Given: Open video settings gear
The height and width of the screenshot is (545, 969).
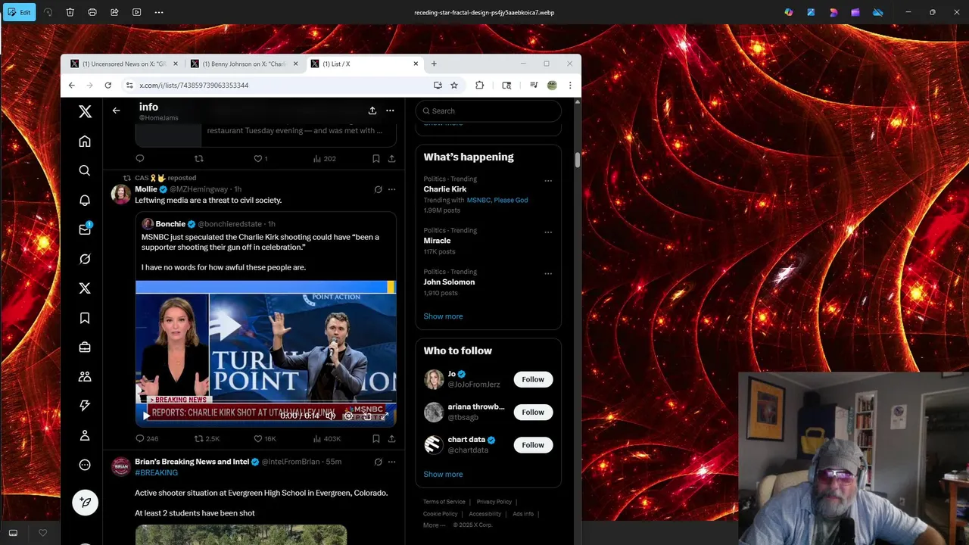Looking at the screenshot, I should tap(348, 416).
